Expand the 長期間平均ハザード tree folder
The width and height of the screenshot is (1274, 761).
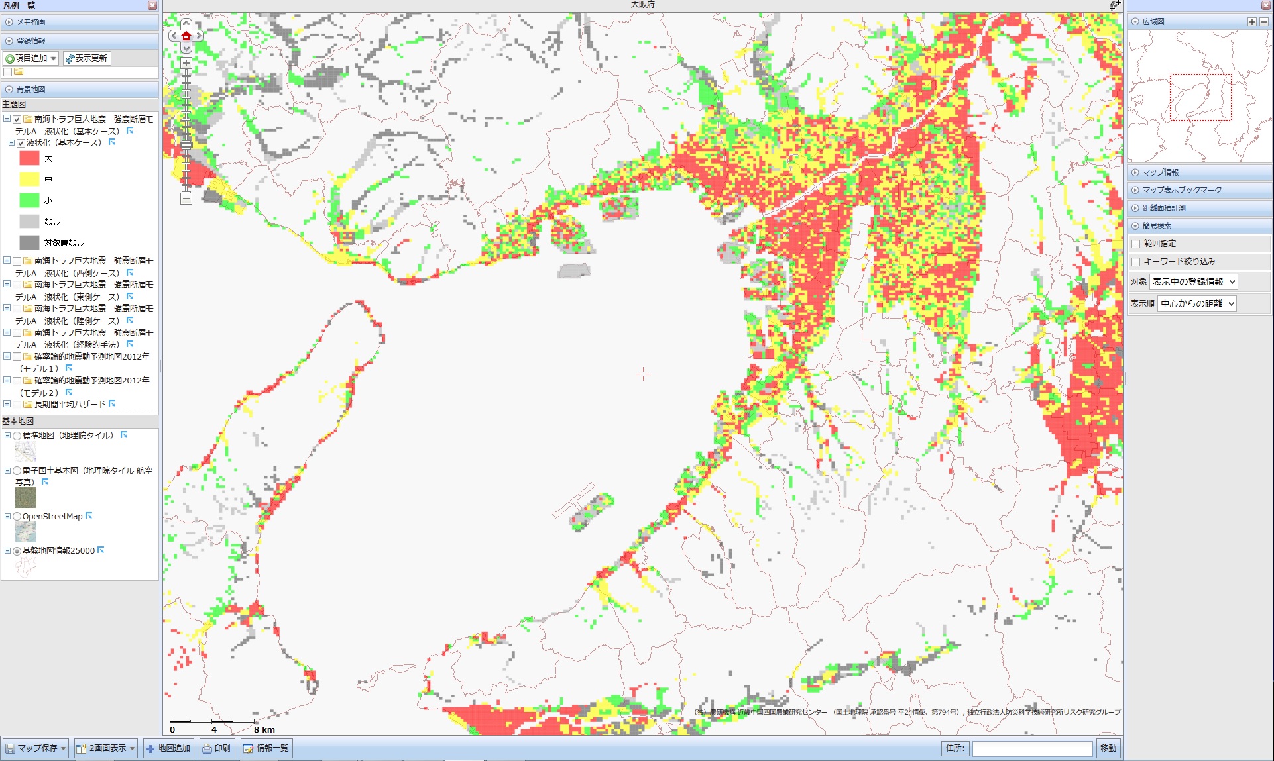pos(7,404)
